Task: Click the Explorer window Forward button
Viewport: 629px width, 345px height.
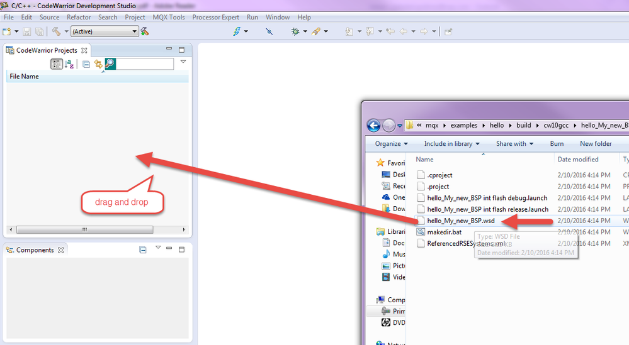Action: pos(388,126)
